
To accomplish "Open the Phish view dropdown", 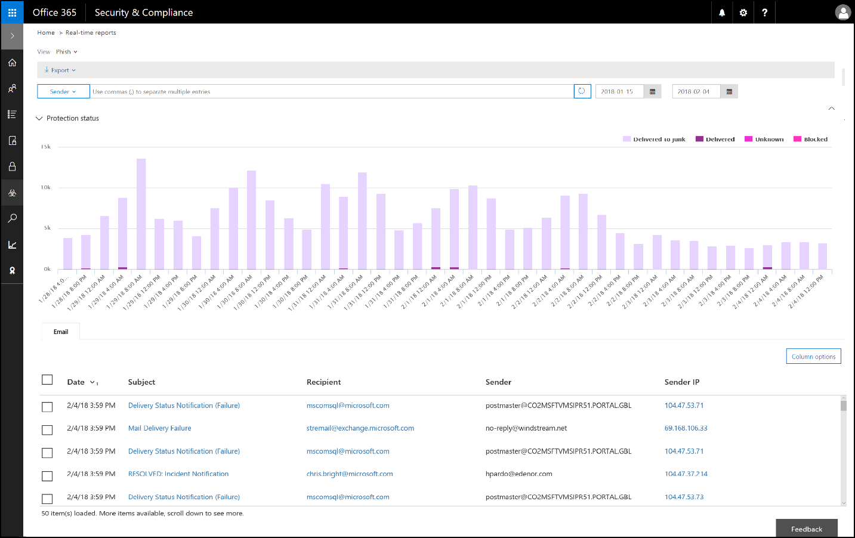I will [66, 51].
